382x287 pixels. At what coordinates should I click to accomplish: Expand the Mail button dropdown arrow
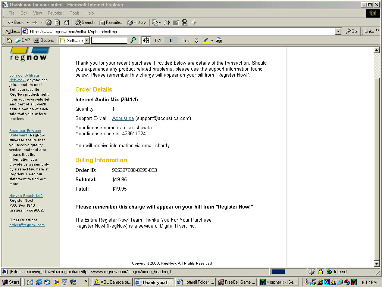pos(160,22)
